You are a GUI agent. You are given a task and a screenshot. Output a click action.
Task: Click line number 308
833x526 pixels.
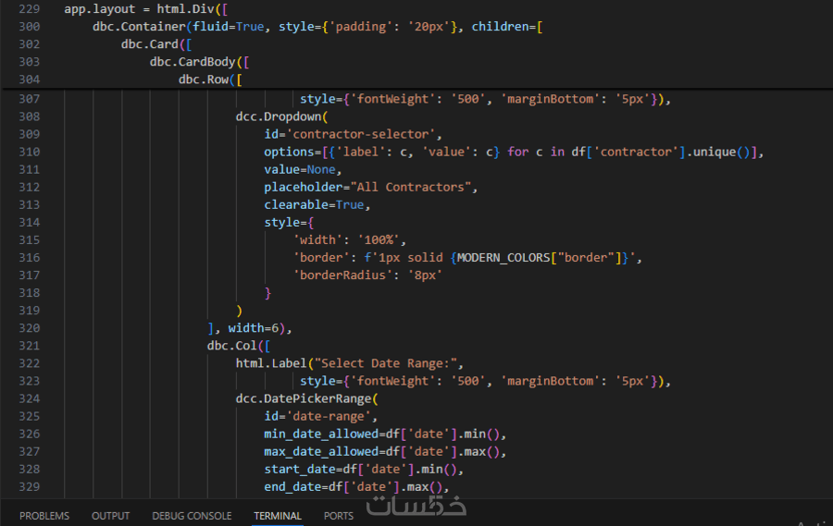(x=30, y=116)
